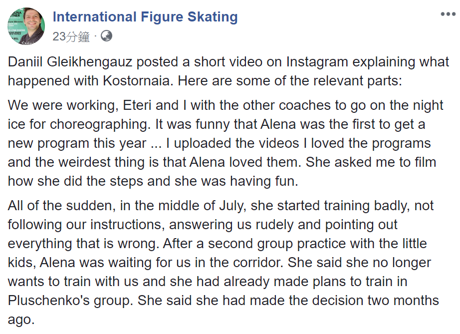Viewport: 460px width, 334px height.
Task: Click the globe public audience icon
Action: (106, 36)
